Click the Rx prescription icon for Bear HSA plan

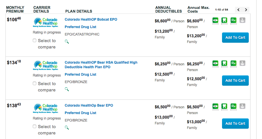pos(234,63)
